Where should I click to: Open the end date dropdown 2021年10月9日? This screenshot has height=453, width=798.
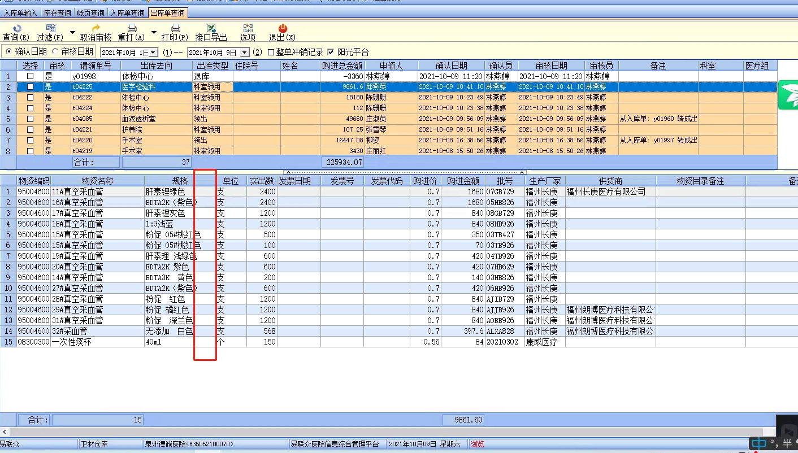pyautogui.click(x=244, y=53)
